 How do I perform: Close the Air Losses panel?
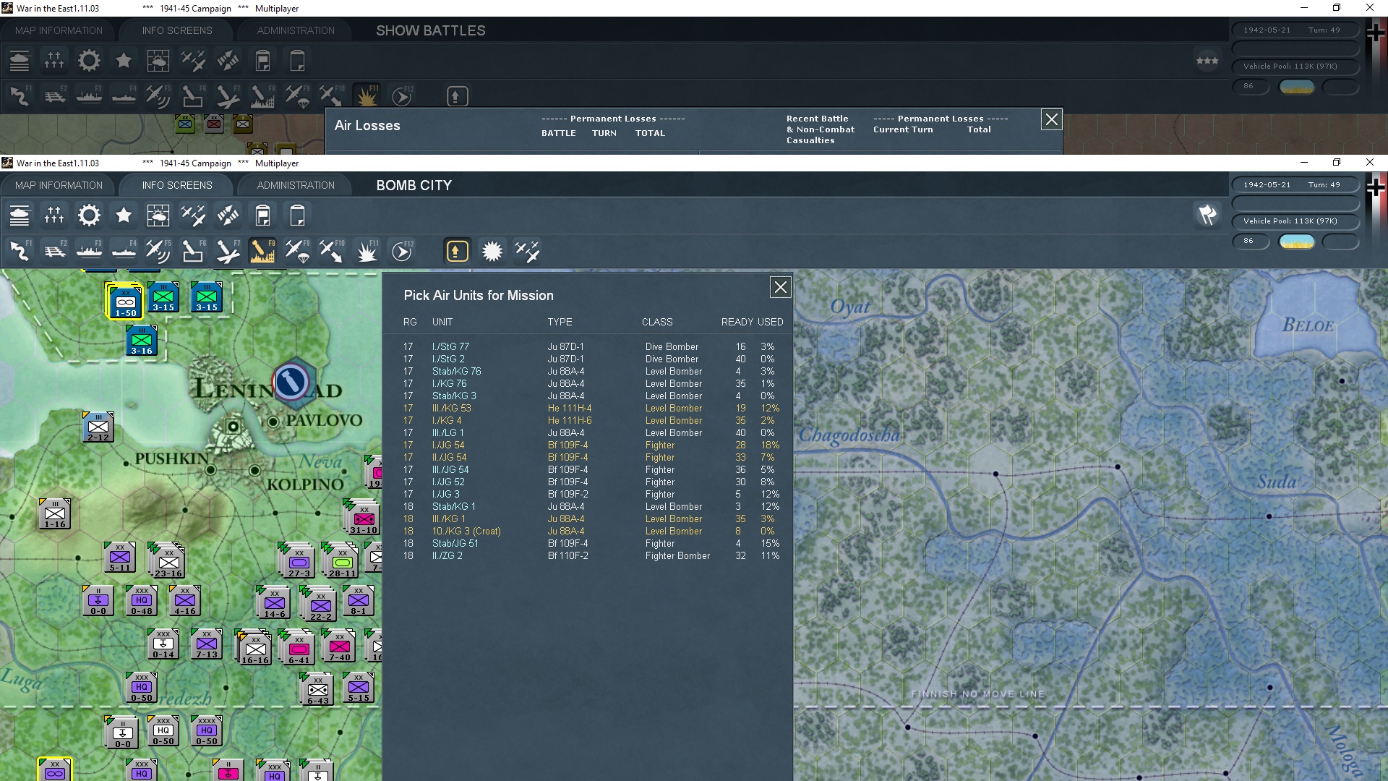pos(1051,119)
